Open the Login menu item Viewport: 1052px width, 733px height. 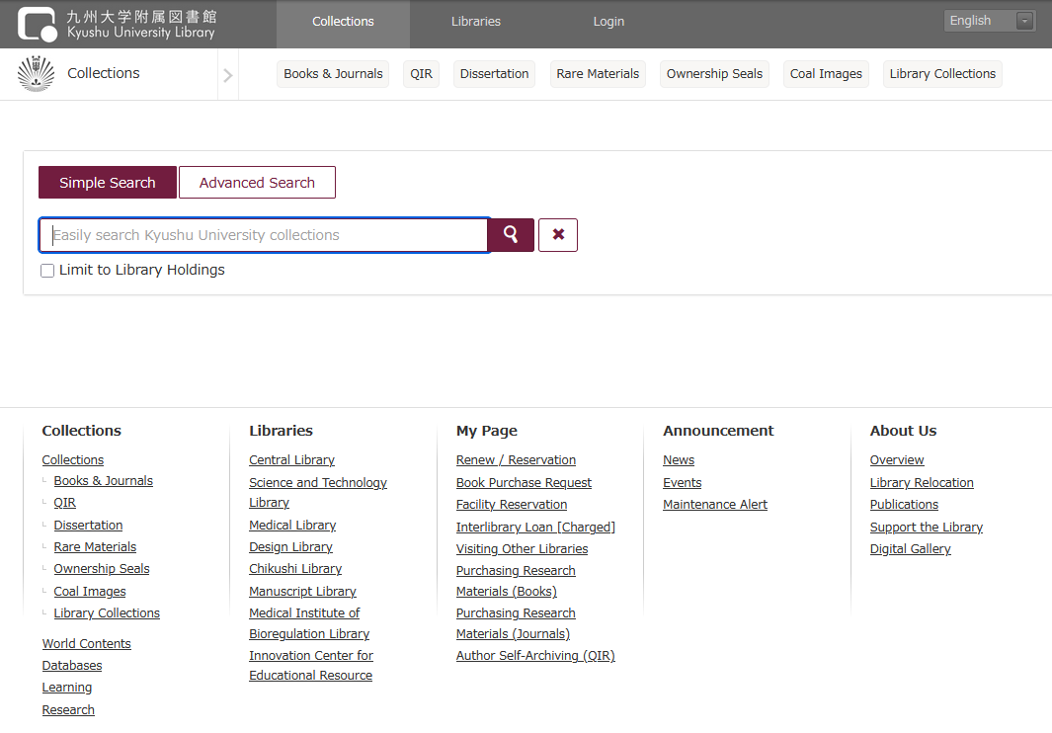608,22
